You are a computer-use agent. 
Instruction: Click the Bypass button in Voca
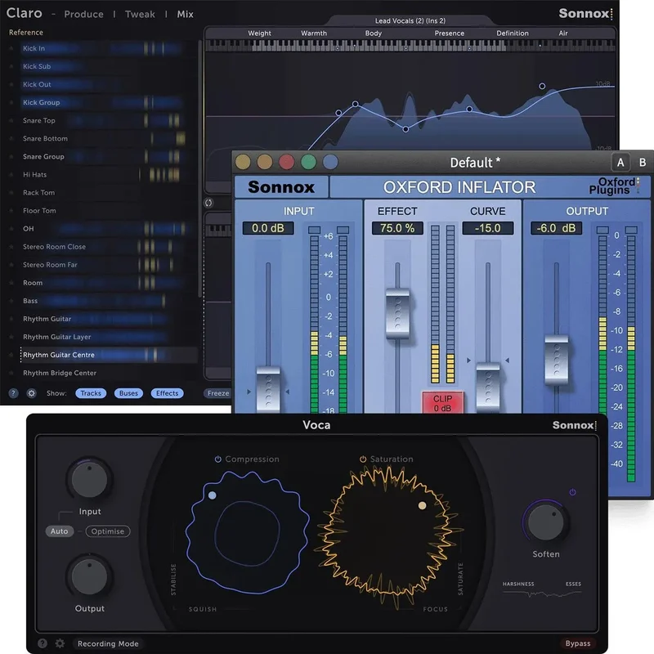[x=578, y=643]
